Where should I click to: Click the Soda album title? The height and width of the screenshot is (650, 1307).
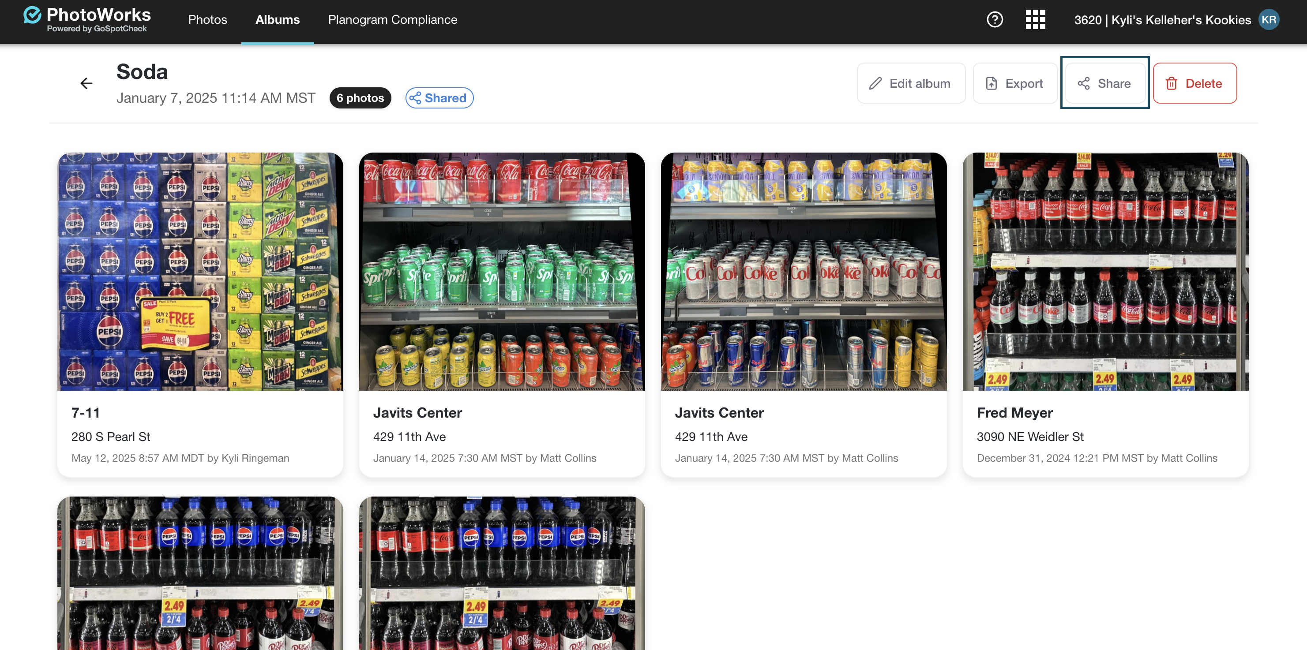click(142, 71)
